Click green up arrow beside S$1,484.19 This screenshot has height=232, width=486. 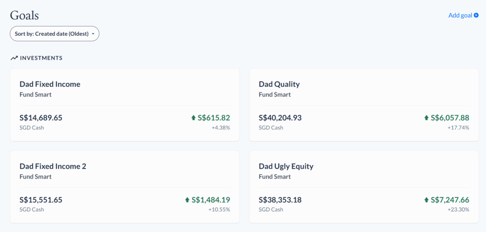click(x=187, y=200)
